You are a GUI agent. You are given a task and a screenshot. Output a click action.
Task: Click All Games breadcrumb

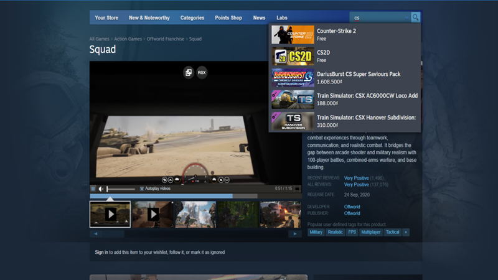point(99,39)
